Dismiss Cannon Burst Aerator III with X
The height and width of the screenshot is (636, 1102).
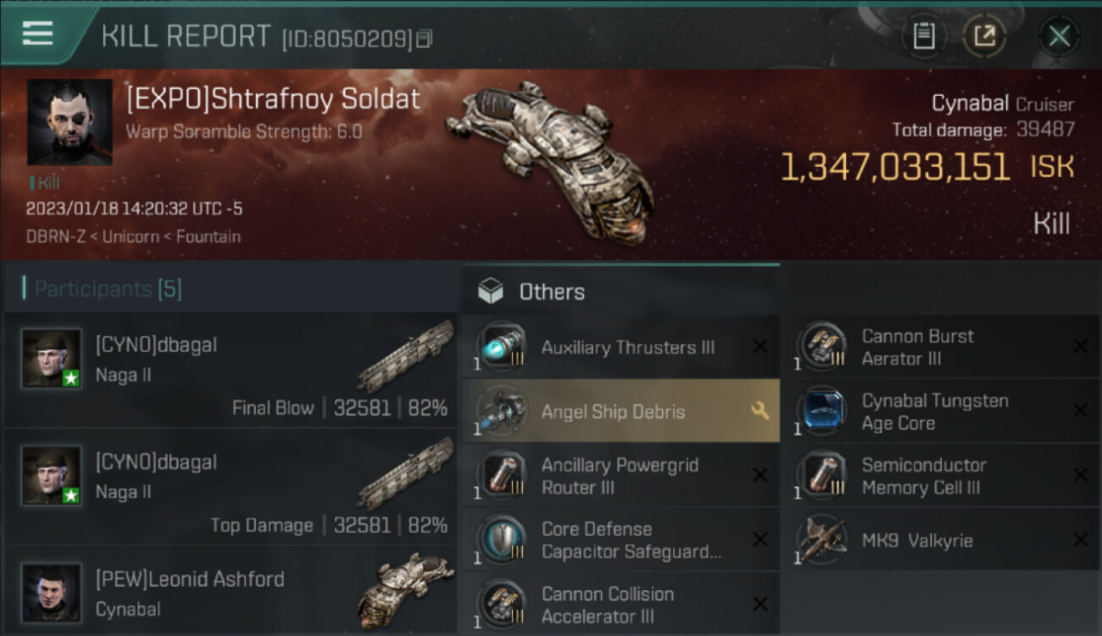click(x=1080, y=347)
